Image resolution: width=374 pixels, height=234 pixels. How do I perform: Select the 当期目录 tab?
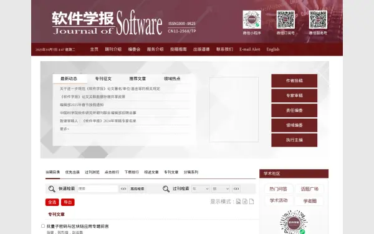click(53, 172)
